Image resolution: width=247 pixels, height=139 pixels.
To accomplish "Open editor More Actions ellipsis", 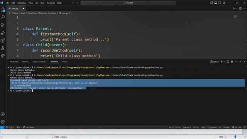I will pos(245,8).
